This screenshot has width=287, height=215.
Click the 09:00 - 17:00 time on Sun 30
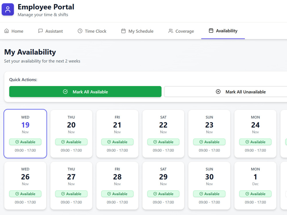tap(210, 202)
